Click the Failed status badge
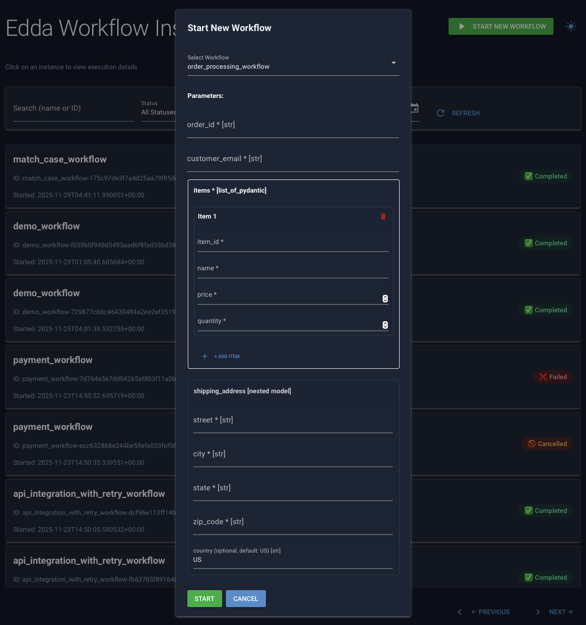Viewport: 586px width, 625px height. tap(553, 377)
